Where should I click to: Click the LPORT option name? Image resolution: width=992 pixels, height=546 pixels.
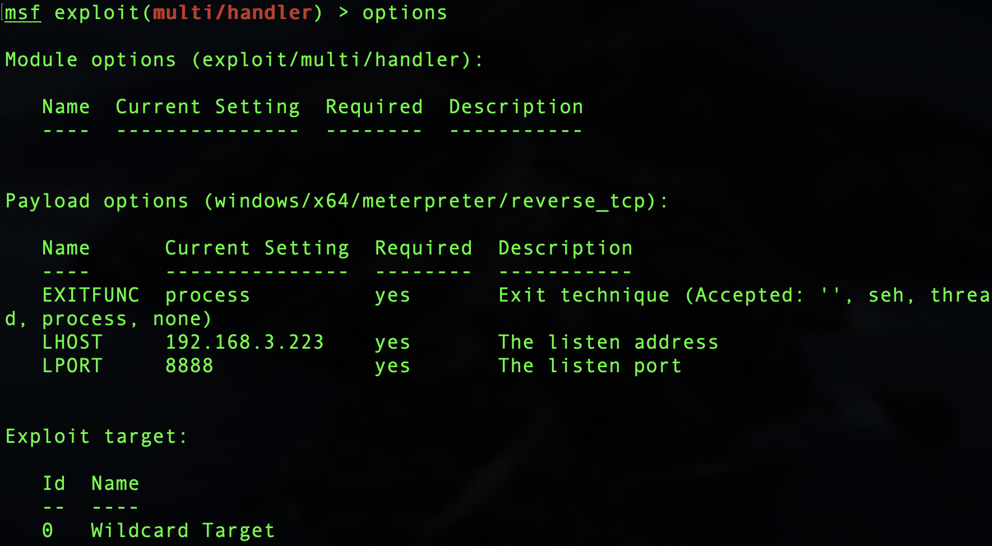(x=72, y=366)
